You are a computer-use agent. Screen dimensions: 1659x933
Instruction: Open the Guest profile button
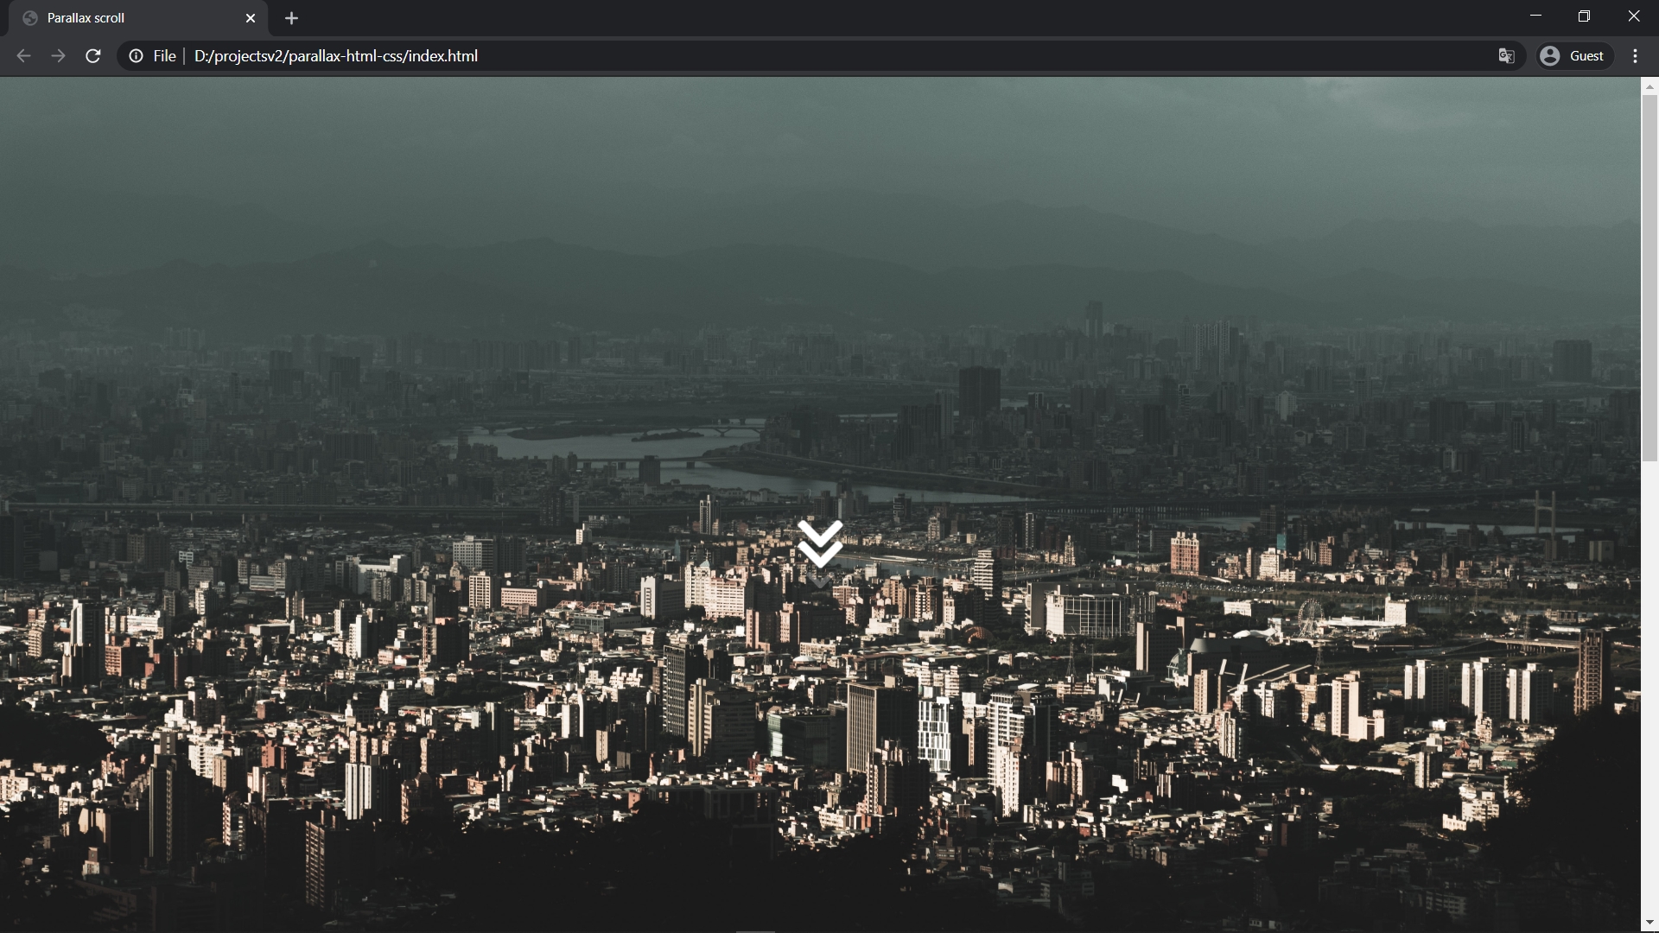click(1574, 56)
